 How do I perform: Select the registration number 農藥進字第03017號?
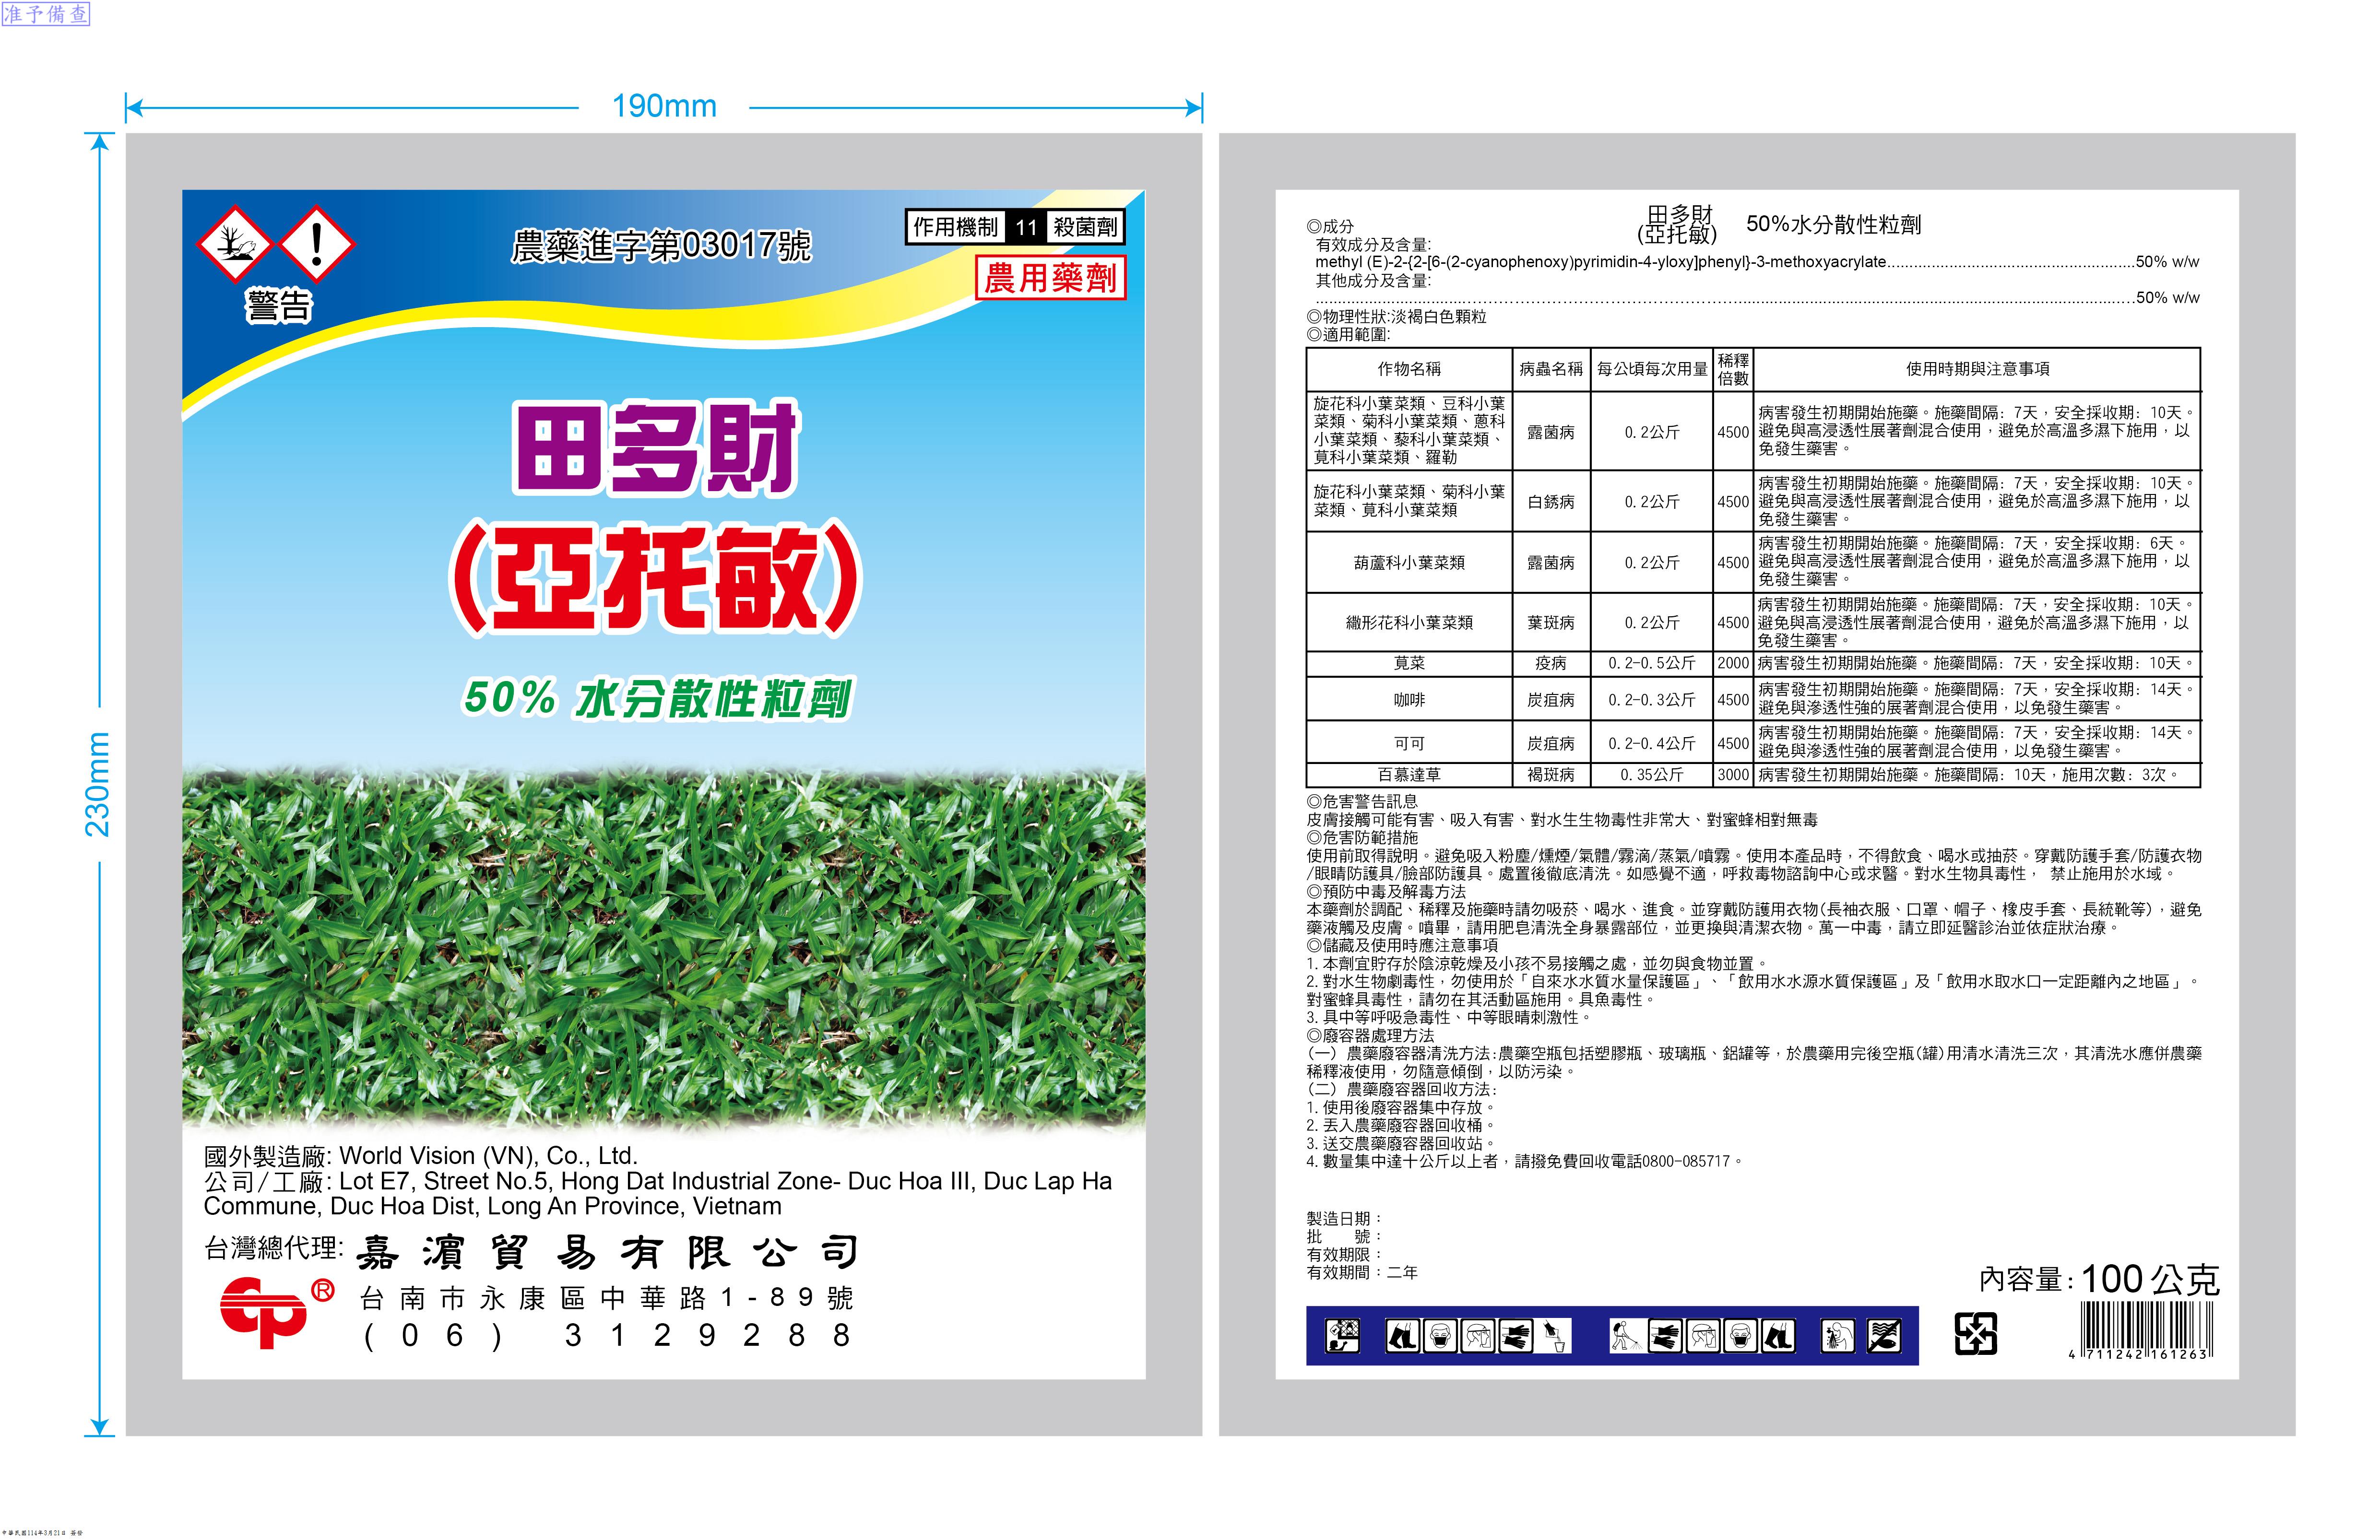tap(661, 245)
